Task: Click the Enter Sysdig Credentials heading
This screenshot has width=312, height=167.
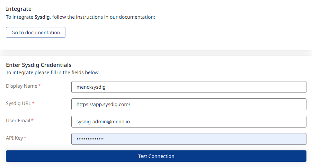Action: coord(39,65)
